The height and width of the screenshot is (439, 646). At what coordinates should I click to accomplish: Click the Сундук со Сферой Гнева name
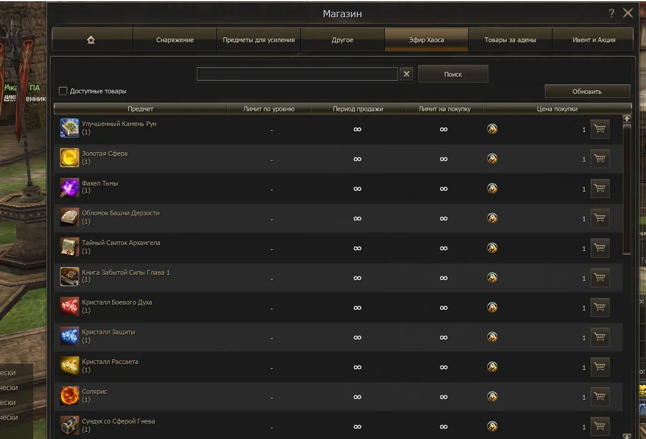tap(118, 421)
